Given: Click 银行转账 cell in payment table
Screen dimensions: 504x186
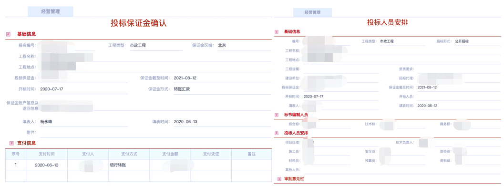Looking at the screenshot, I should [129, 165].
